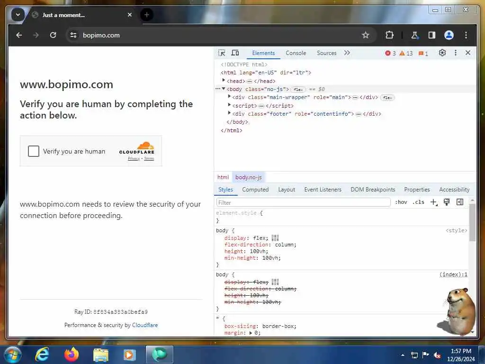Open the tab search dropdown arrow
Image resolution: width=485 pixels, height=364 pixels.
18,15
